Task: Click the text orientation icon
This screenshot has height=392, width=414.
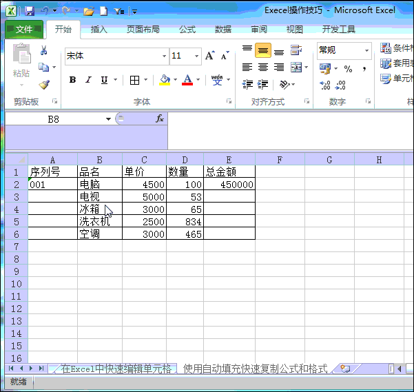Action: pyautogui.click(x=284, y=85)
